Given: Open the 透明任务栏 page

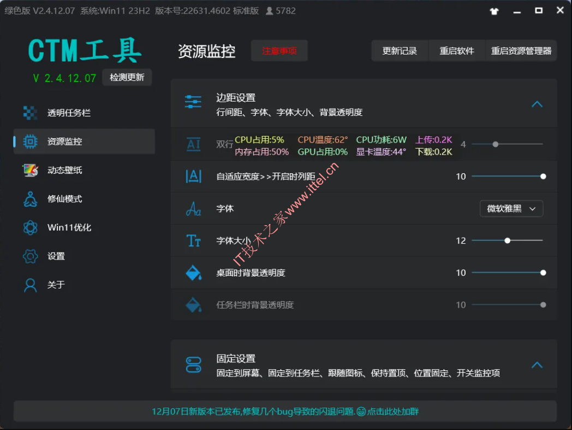Looking at the screenshot, I should click(x=84, y=113).
